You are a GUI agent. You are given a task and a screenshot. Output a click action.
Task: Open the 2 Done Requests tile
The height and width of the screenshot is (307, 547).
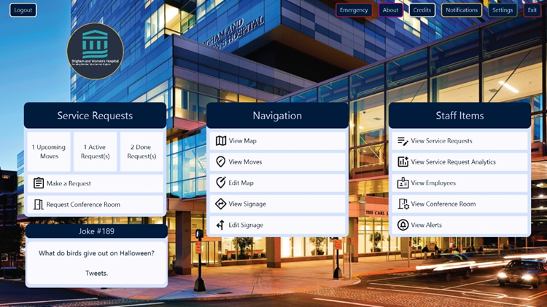coord(141,151)
